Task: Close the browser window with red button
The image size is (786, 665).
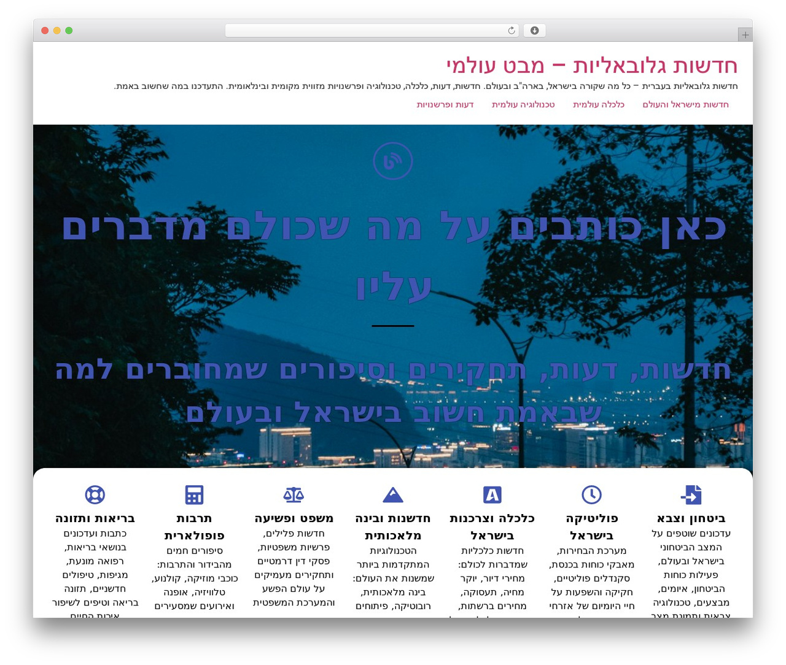Action: (x=45, y=31)
